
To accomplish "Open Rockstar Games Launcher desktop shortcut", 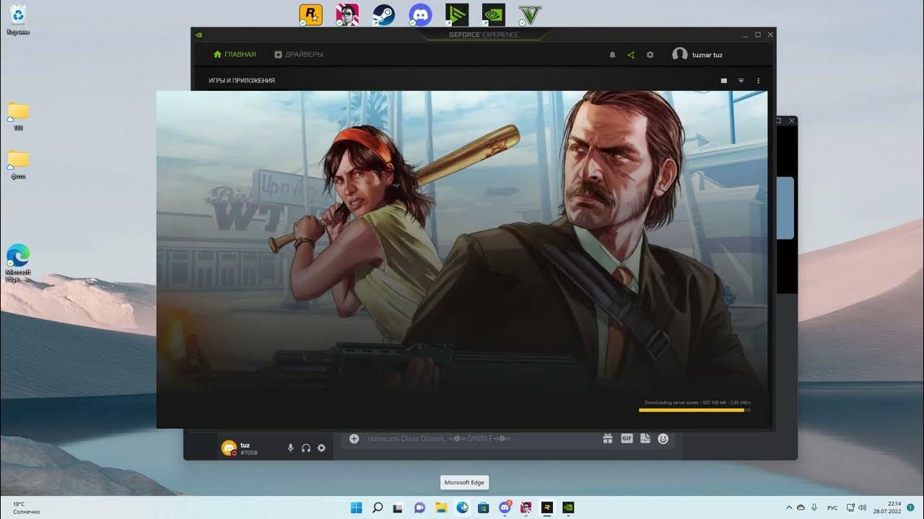I will coord(310,15).
